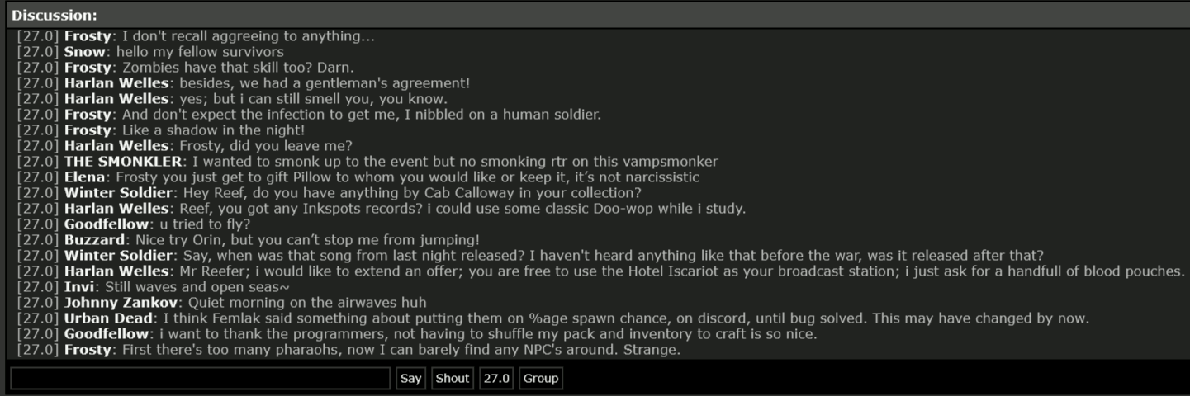This screenshot has height=396, width=1190.
Task: Click Winter Soldier on the Cab Calloway message
Action: pos(119,193)
